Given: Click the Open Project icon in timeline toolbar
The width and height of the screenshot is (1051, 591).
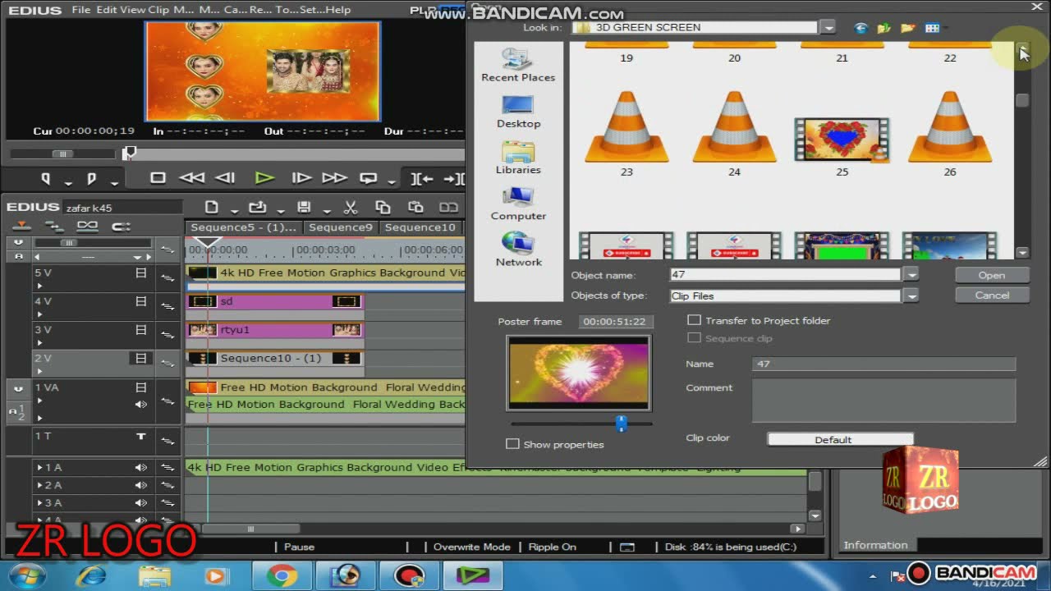Looking at the screenshot, I should tap(257, 207).
